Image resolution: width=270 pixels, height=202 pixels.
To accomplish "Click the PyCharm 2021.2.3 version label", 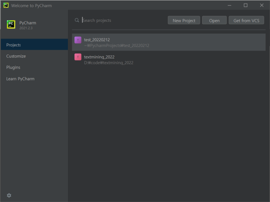I will [26, 28].
